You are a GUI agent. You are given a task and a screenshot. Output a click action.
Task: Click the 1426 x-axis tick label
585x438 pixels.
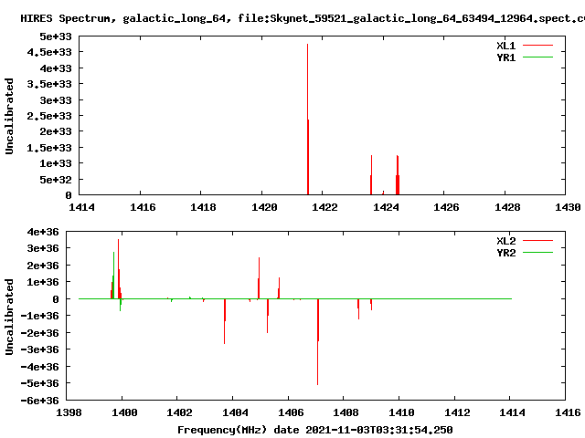click(x=446, y=207)
